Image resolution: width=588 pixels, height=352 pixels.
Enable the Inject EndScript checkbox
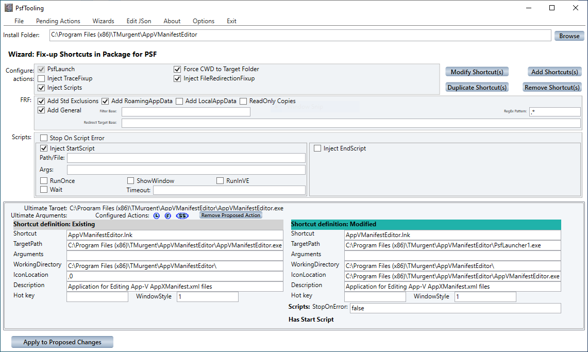tap(317, 148)
